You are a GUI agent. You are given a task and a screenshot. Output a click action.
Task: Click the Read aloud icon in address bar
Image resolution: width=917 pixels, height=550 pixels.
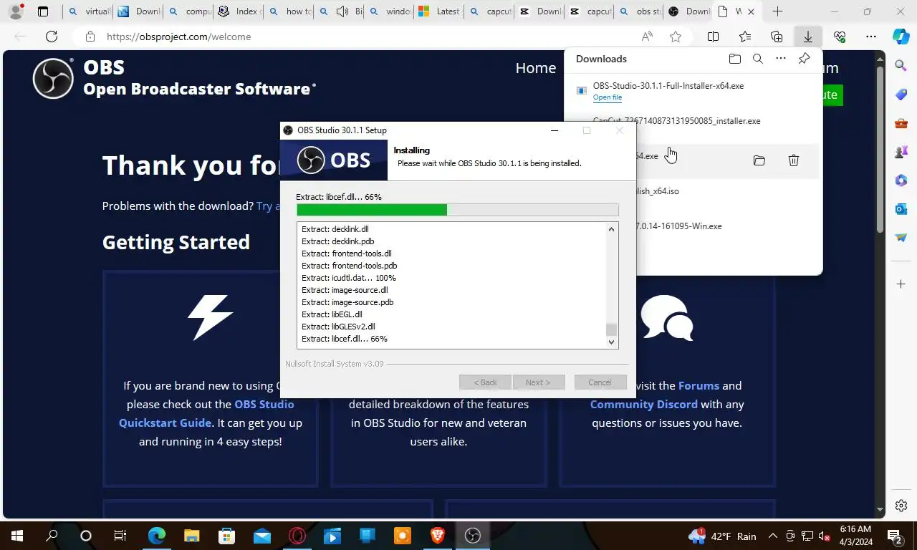point(647,37)
